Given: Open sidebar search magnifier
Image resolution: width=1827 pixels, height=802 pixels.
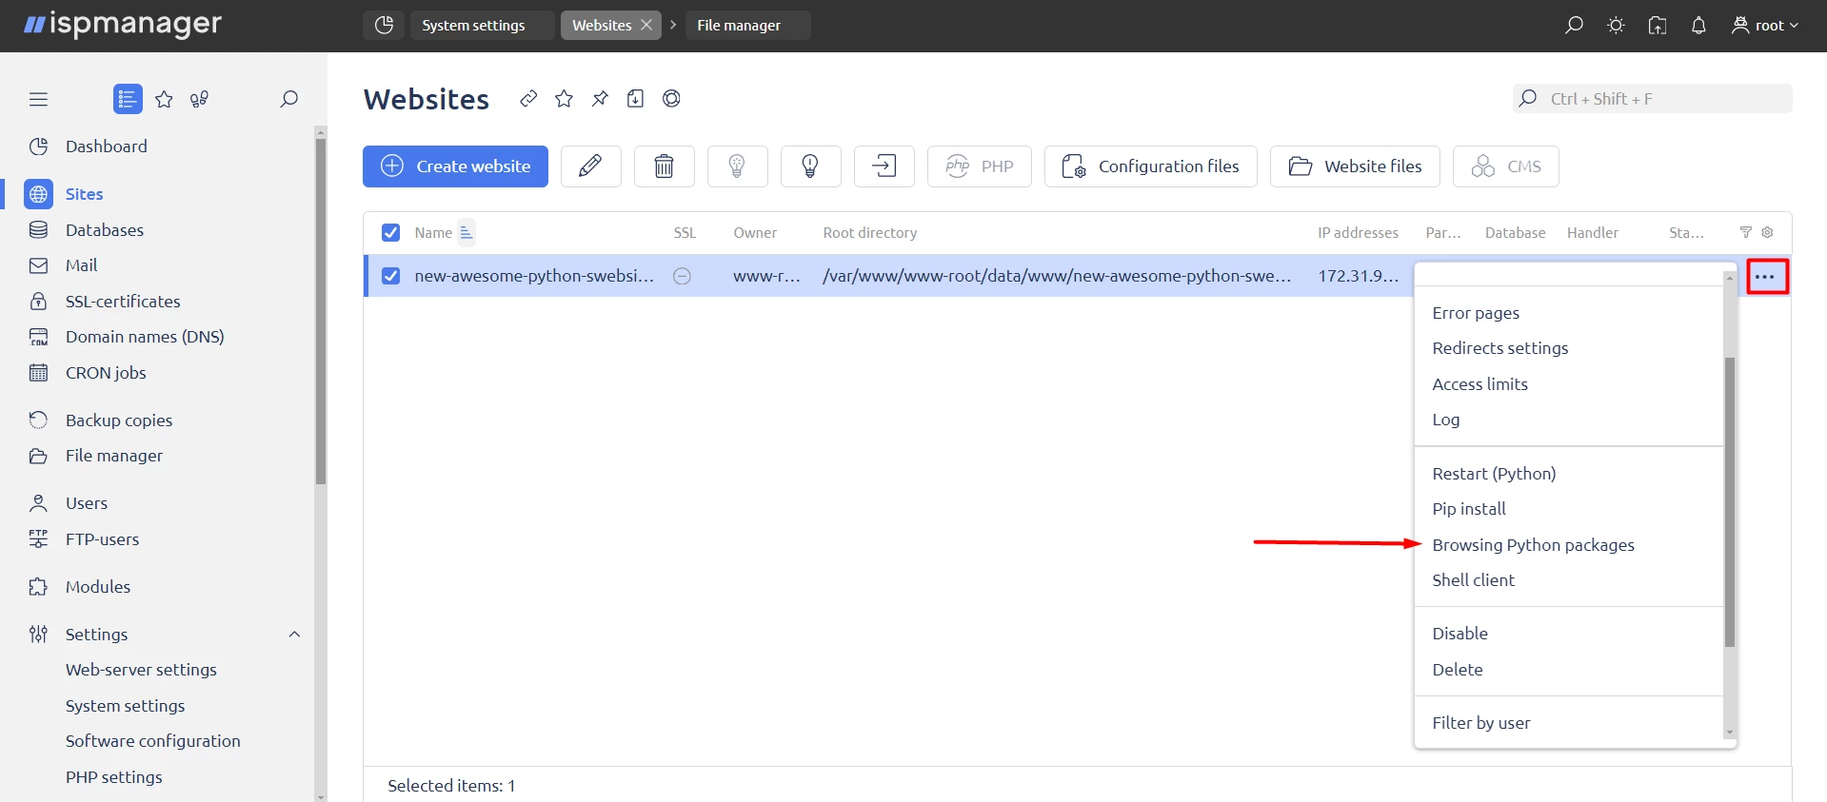Looking at the screenshot, I should click(x=288, y=99).
